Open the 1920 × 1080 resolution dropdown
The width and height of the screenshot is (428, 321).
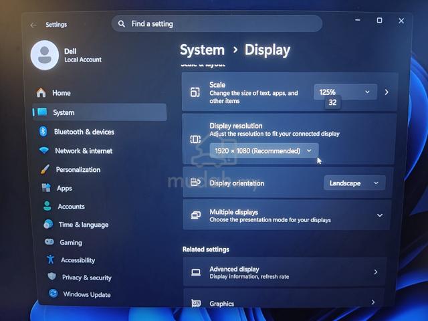point(264,150)
